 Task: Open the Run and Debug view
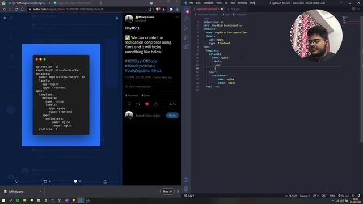[186, 37]
